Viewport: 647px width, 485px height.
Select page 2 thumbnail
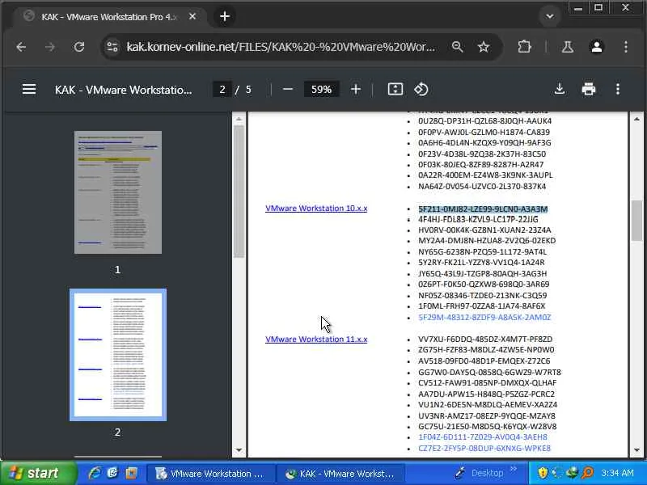click(x=118, y=355)
